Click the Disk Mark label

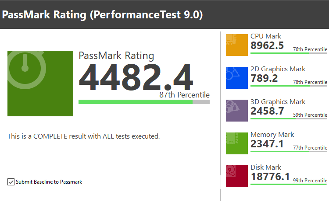(x=266, y=167)
